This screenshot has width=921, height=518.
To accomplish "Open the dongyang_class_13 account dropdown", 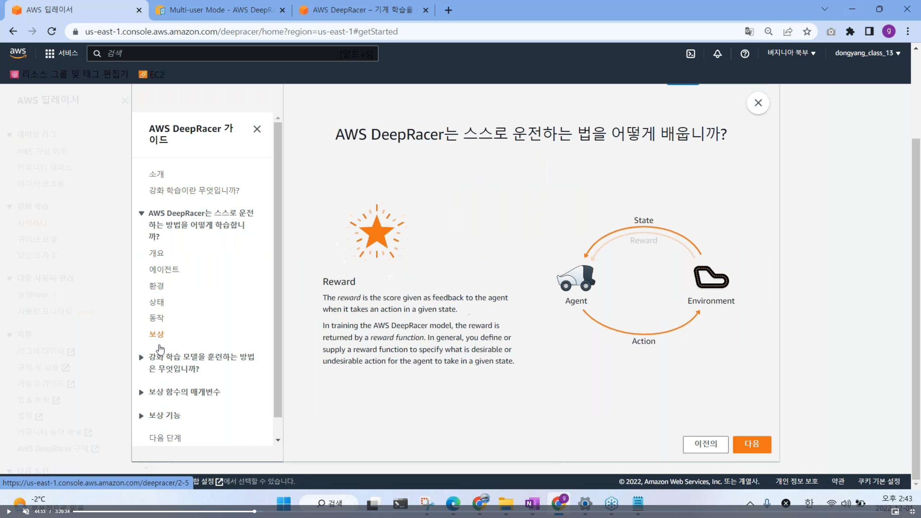I will tap(867, 53).
